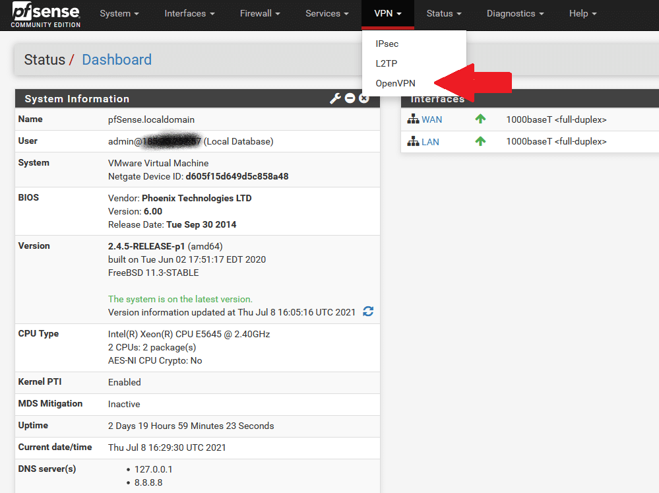Collapse the System Information widget
The image size is (659, 493).
(350, 98)
